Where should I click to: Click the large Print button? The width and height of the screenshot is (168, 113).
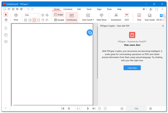coord(16,17)
